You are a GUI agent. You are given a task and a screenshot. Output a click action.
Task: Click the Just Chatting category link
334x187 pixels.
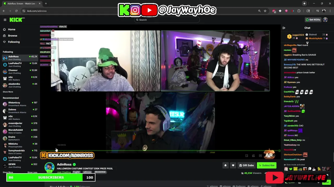[x=64, y=172]
